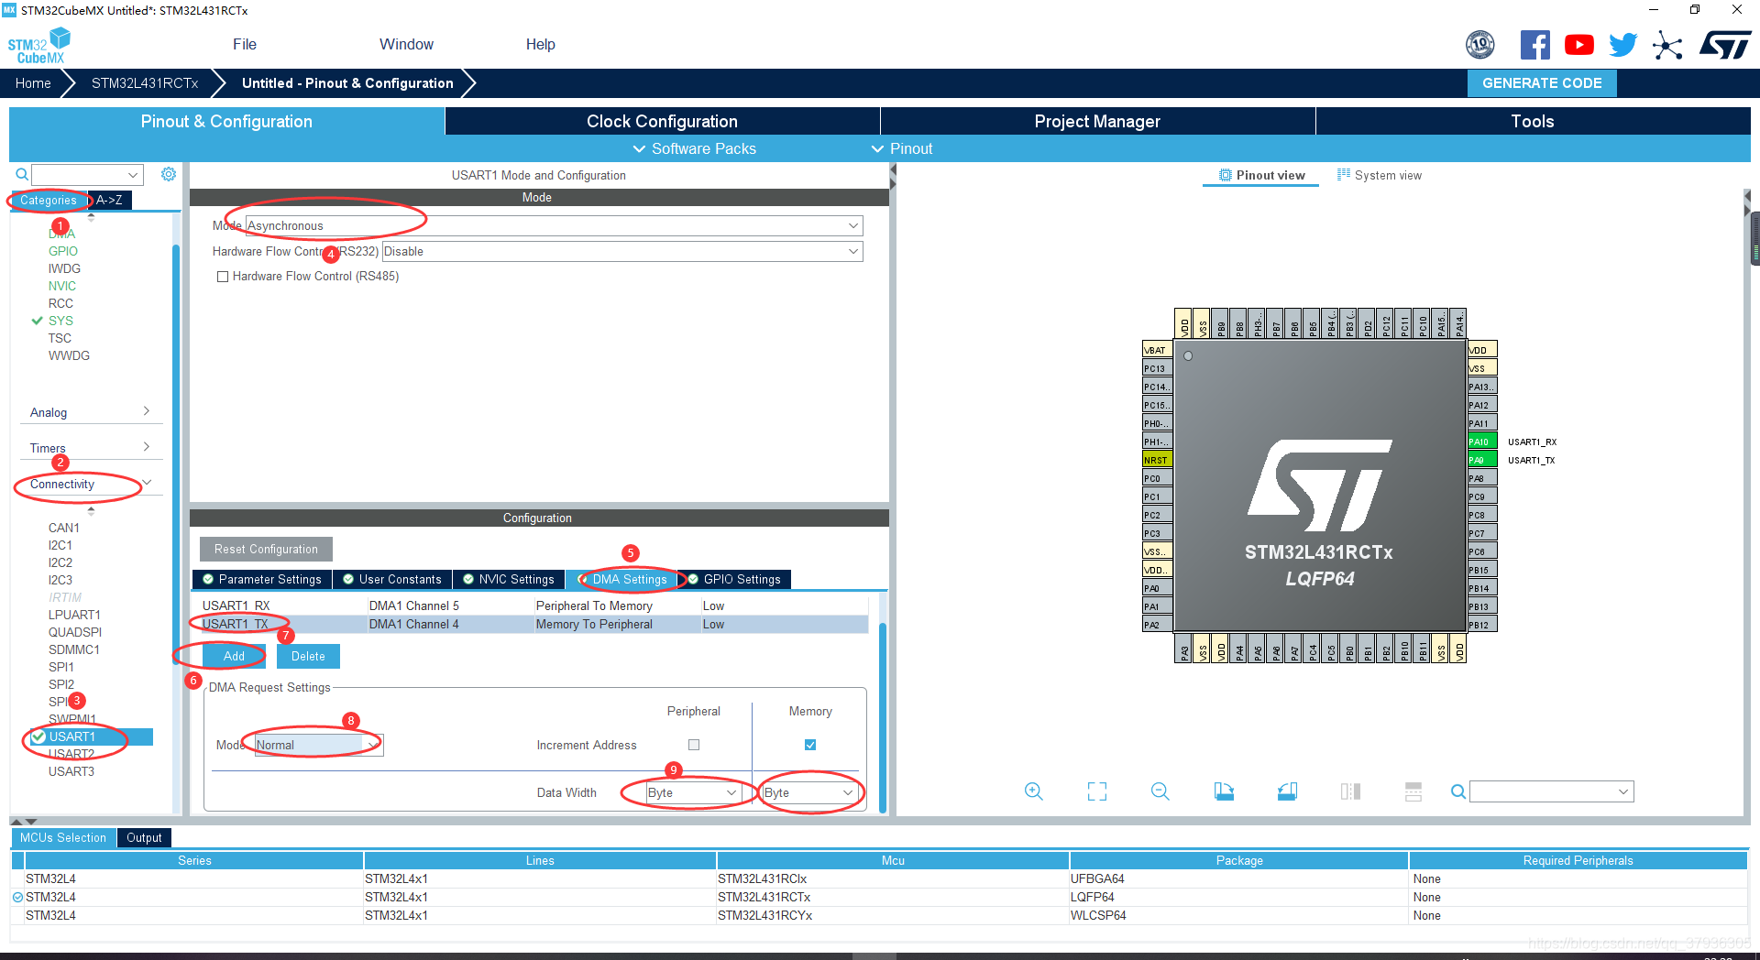Image resolution: width=1760 pixels, height=960 pixels.
Task: Click the pin search magnifier icon
Action: pyautogui.click(x=1457, y=791)
